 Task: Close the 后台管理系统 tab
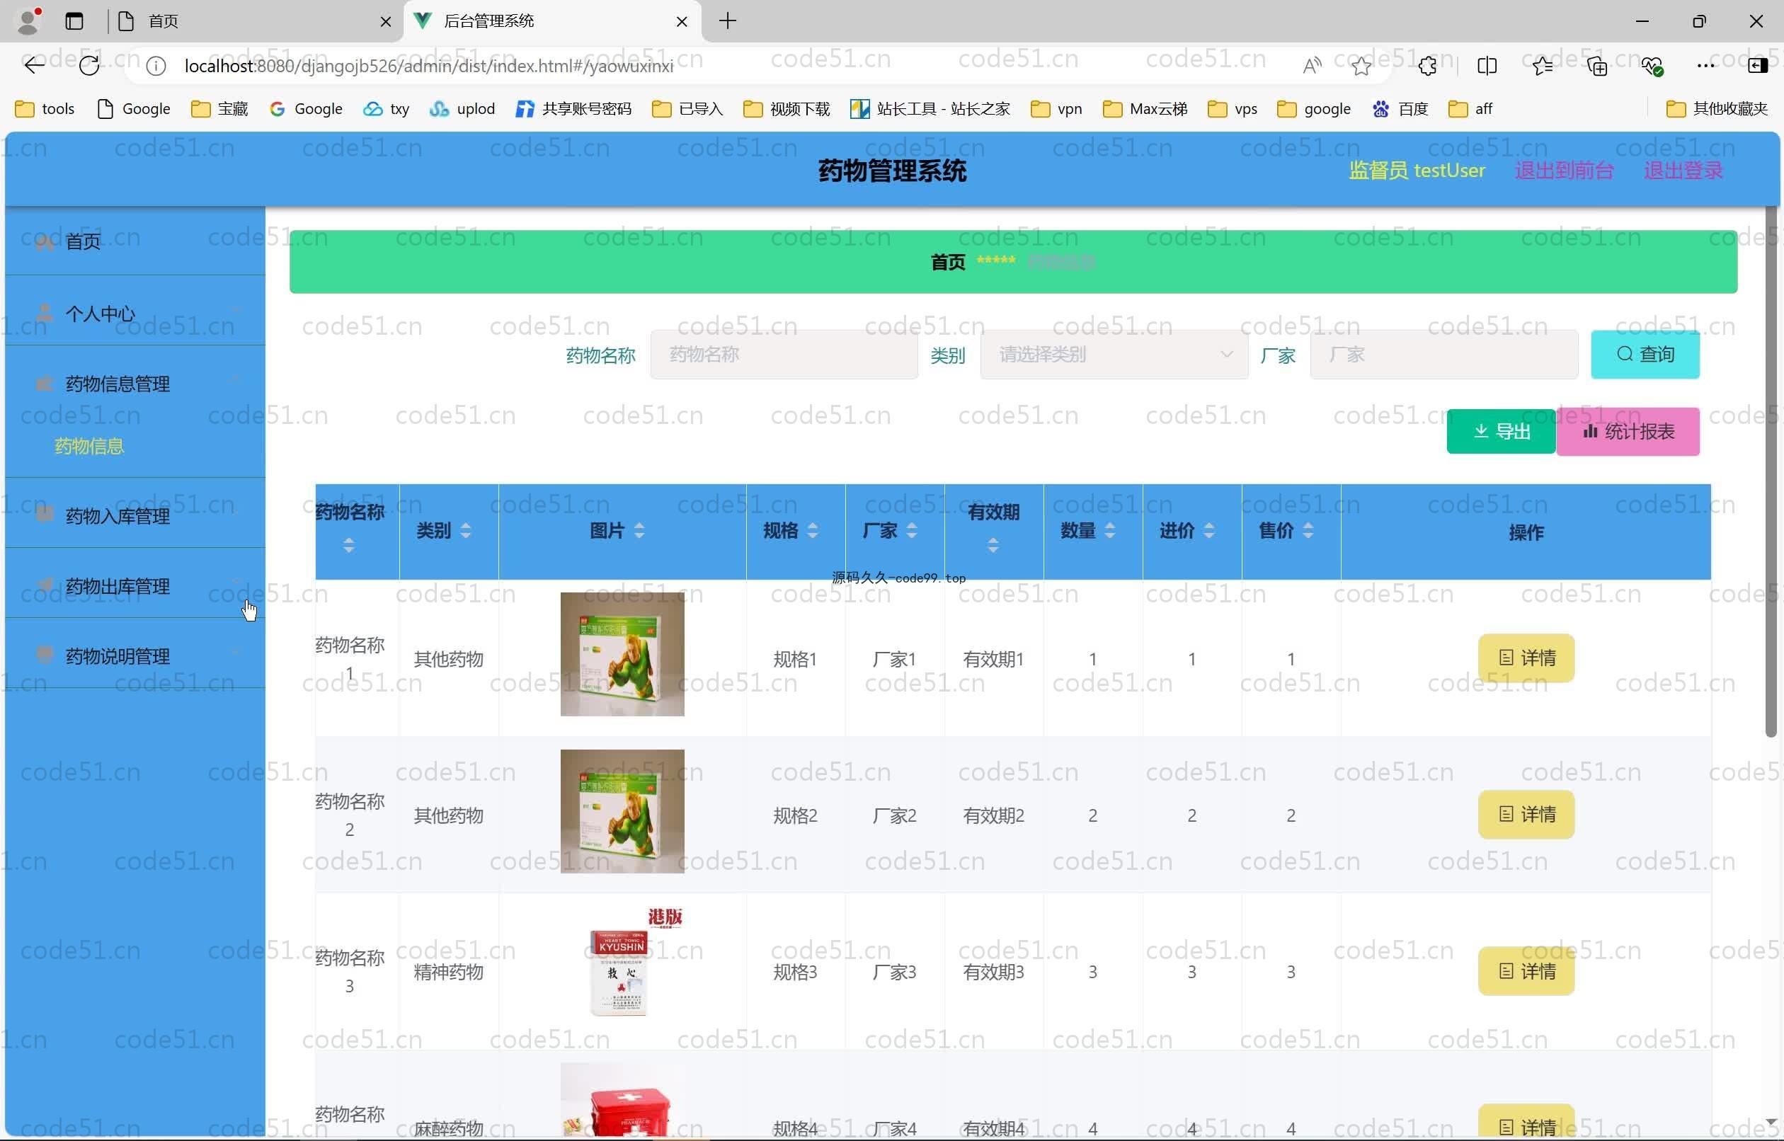(x=682, y=21)
